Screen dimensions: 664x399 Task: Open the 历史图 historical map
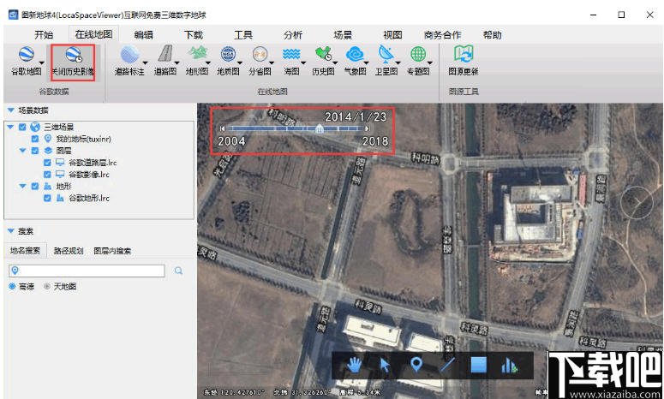point(323,62)
